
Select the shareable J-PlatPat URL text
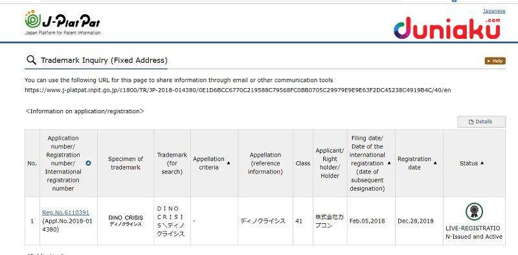[x=238, y=90]
